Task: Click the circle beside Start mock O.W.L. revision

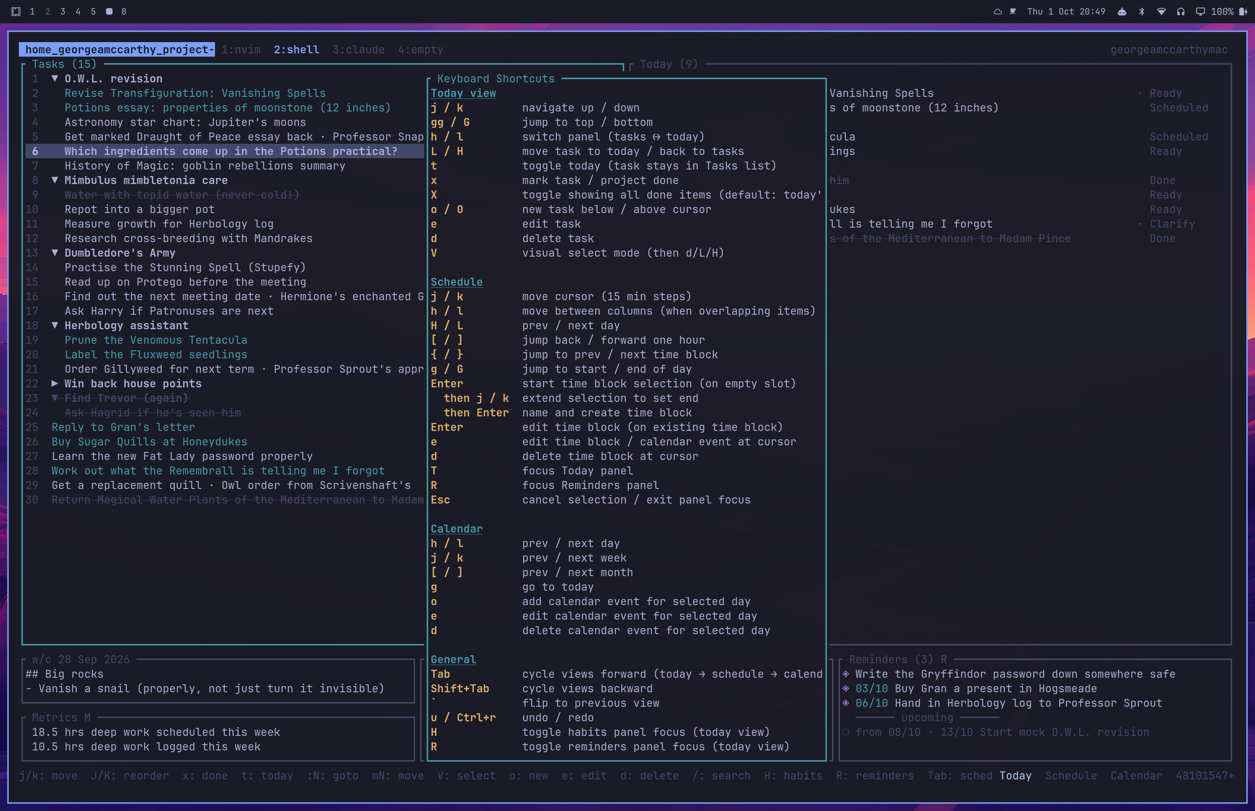Action: click(846, 732)
